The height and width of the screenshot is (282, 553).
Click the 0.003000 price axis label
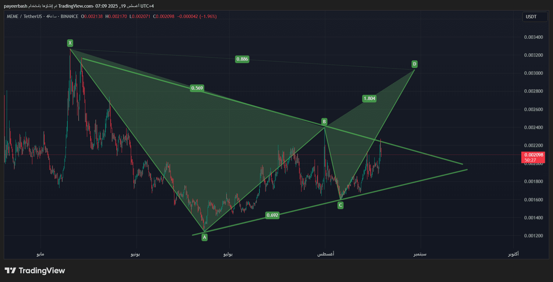[533, 73]
